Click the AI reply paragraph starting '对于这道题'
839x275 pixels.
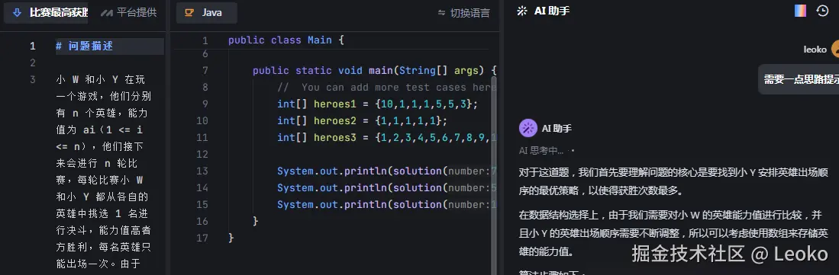point(673,181)
